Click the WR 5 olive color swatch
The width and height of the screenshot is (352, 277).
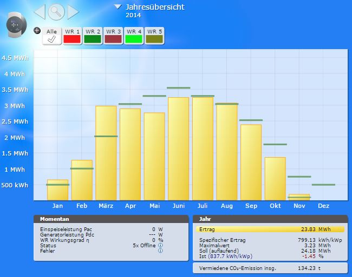click(x=154, y=39)
